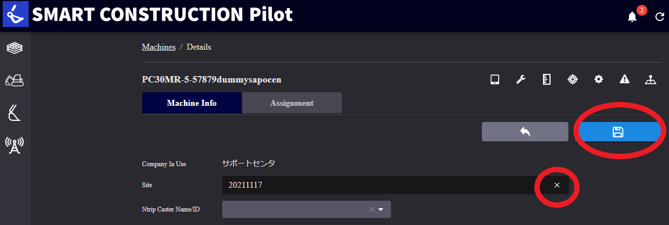Open the antenna tower sidebar icon

click(15, 145)
